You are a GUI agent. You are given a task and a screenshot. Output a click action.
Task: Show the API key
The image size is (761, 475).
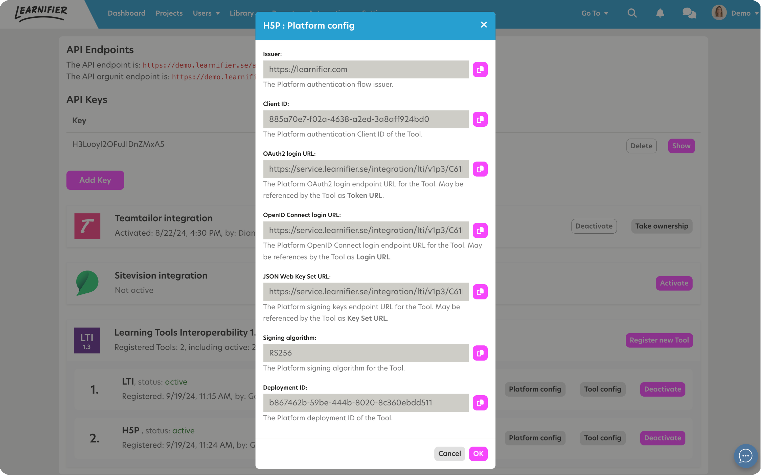point(681,146)
